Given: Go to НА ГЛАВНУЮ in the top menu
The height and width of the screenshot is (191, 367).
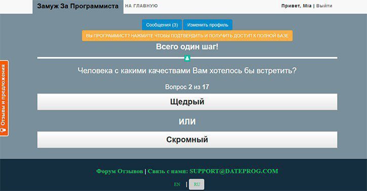Looking at the screenshot, I should tap(141, 6).
